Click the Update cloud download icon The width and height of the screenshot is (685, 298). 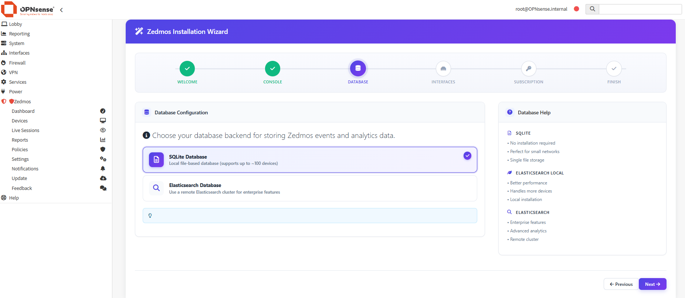103,178
